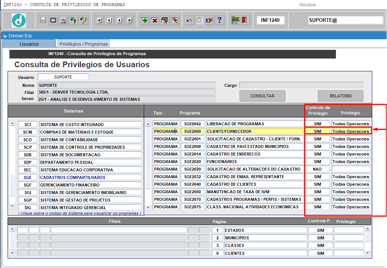The width and height of the screenshot is (387, 268).
Task: Click the Usuario field containing SUPORTE
Action: [x=63, y=77]
